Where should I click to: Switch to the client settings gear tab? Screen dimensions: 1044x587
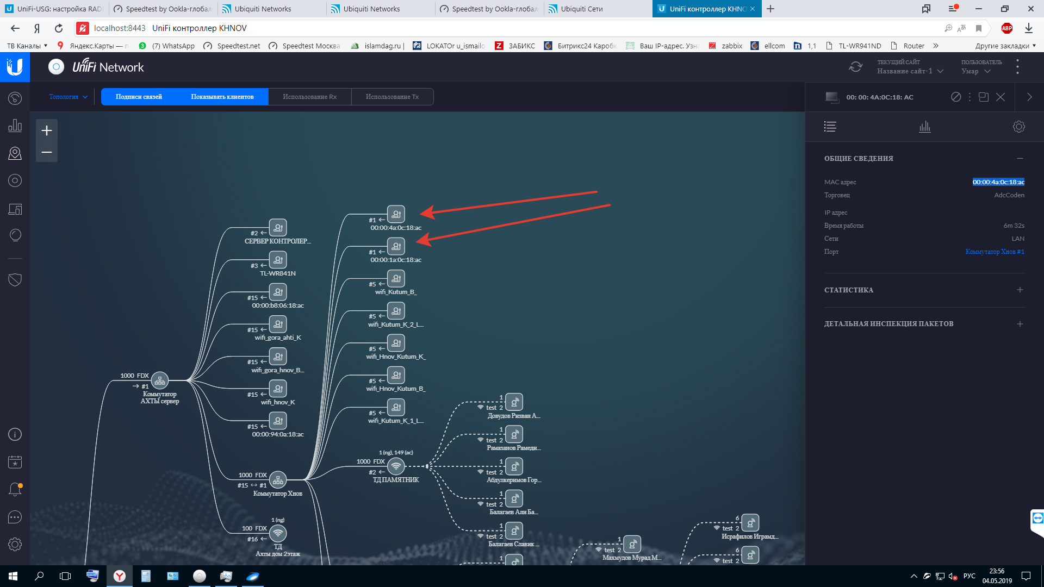(1018, 127)
